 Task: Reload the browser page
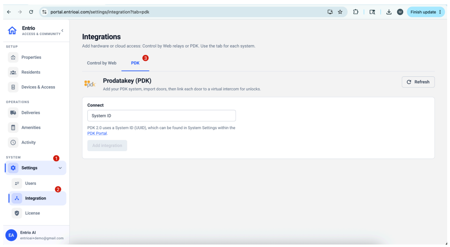pyautogui.click(x=31, y=12)
